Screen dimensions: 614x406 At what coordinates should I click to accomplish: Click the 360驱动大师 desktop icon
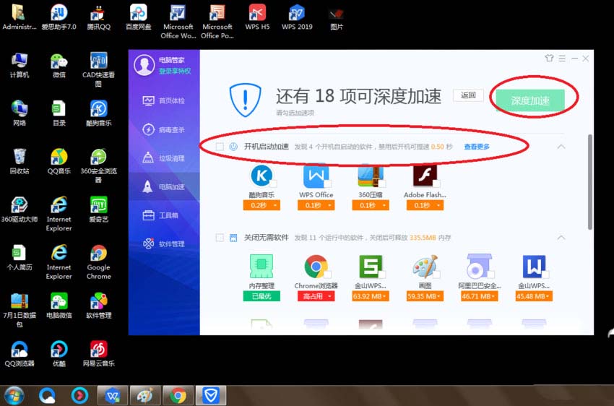pyautogui.click(x=20, y=206)
